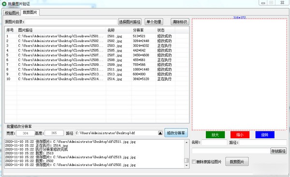This screenshot has width=290, height=177.
Task: Click the log scrollbar up arrow
Action: [x=187, y=142]
